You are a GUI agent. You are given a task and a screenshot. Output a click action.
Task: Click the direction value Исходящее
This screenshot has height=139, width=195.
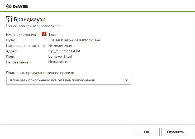[x=58, y=62]
